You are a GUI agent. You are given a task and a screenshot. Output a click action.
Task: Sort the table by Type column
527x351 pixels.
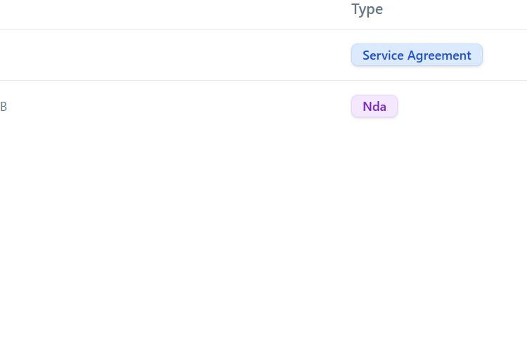tap(367, 9)
